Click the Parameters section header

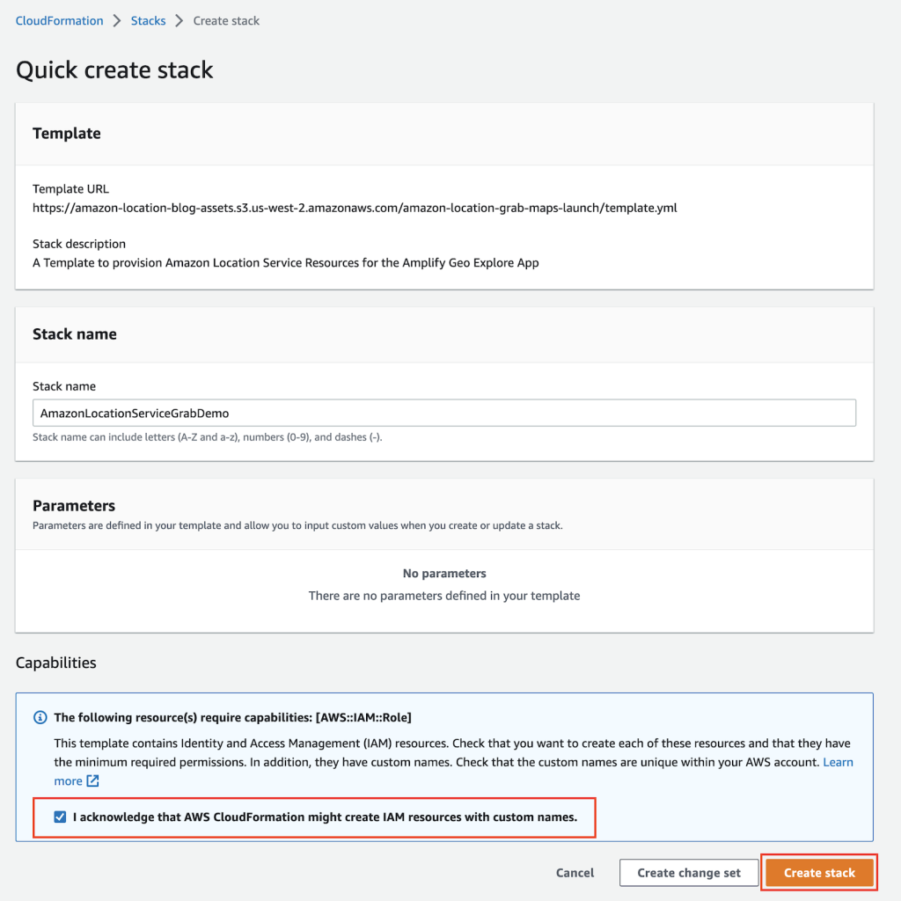pos(74,506)
